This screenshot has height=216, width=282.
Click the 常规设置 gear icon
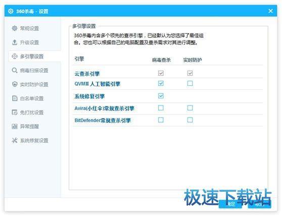(15, 28)
